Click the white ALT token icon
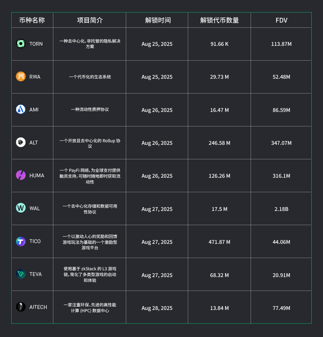The image size is (323, 337). (21, 143)
